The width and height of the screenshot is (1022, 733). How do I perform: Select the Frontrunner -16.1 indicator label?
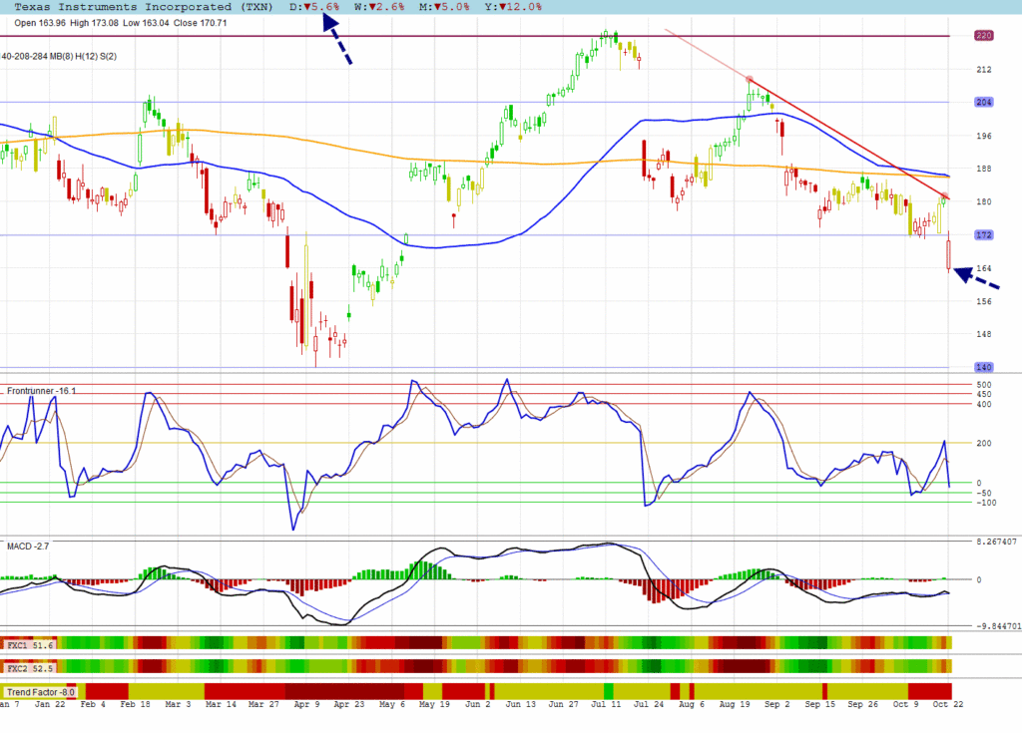tap(41, 390)
